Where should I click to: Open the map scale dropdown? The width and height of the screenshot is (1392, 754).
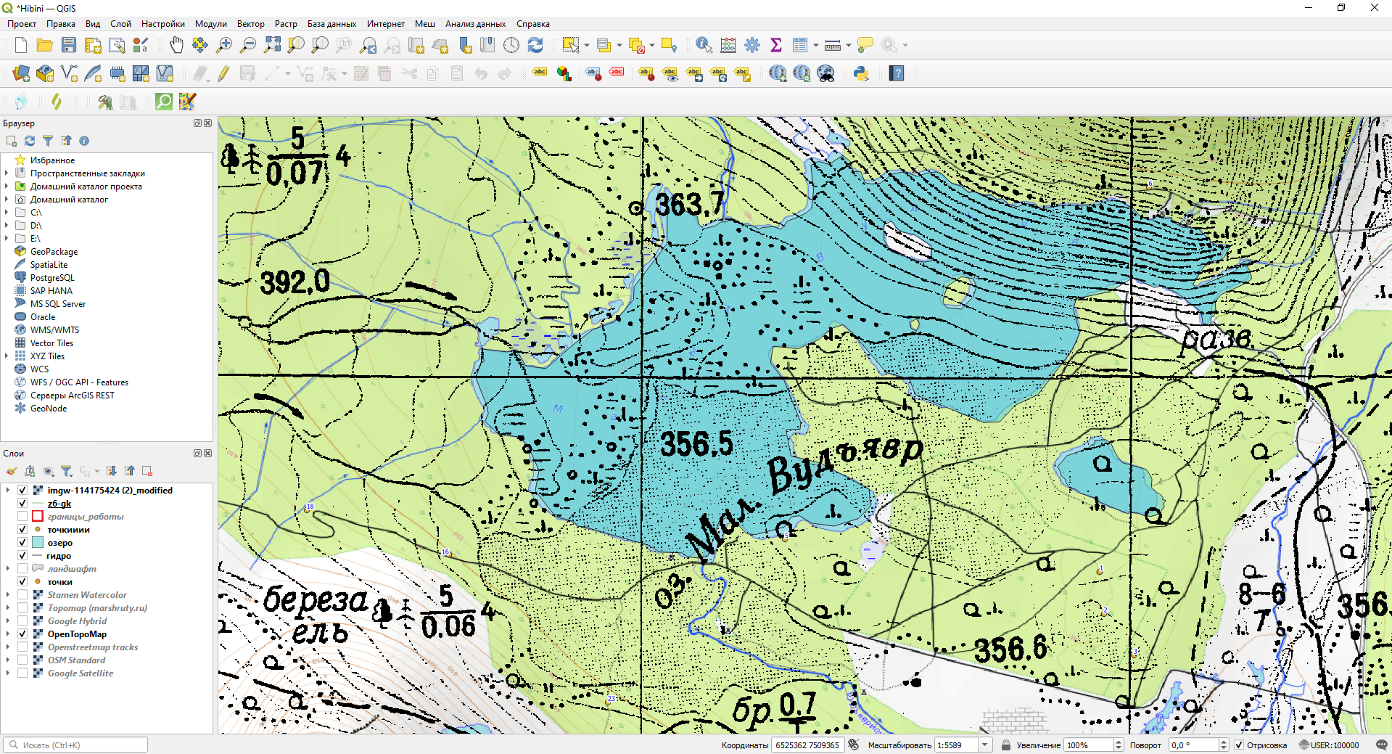pos(985,745)
